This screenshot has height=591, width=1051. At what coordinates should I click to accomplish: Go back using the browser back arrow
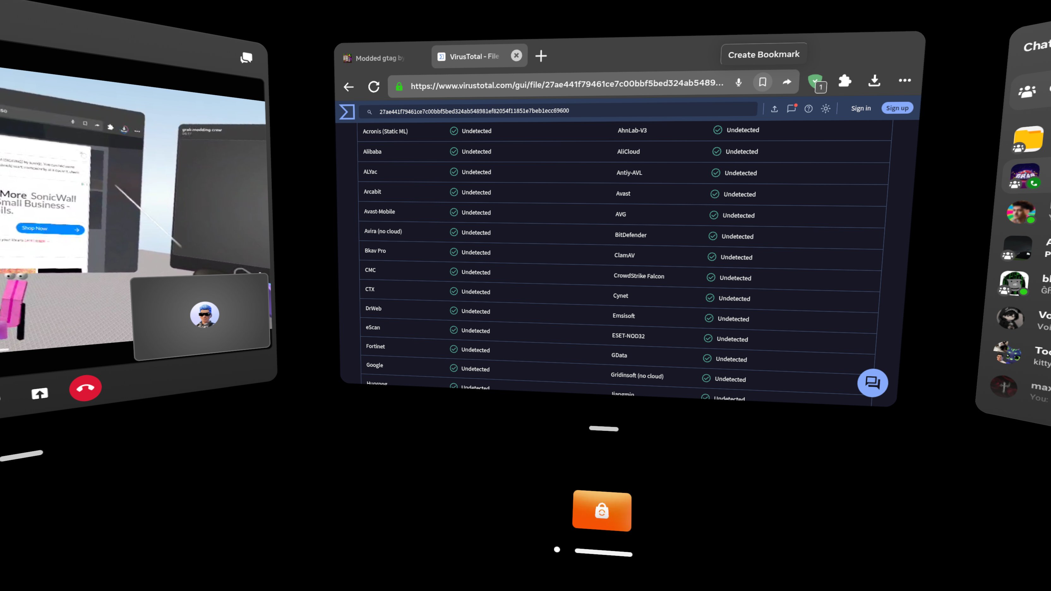point(348,87)
